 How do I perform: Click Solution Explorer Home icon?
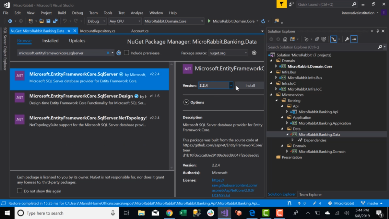(x=285, y=39)
